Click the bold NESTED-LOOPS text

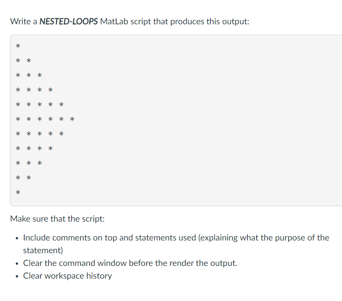point(68,22)
